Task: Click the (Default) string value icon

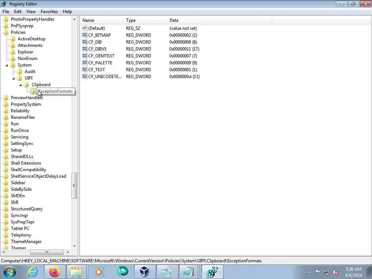Action: click(85, 28)
